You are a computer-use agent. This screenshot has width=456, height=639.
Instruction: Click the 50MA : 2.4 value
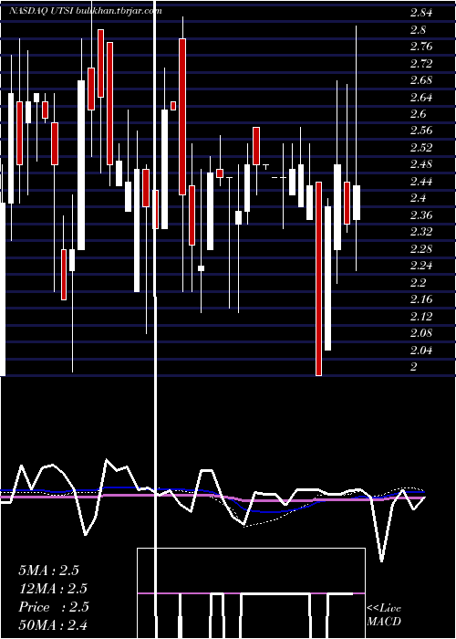coord(53,624)
